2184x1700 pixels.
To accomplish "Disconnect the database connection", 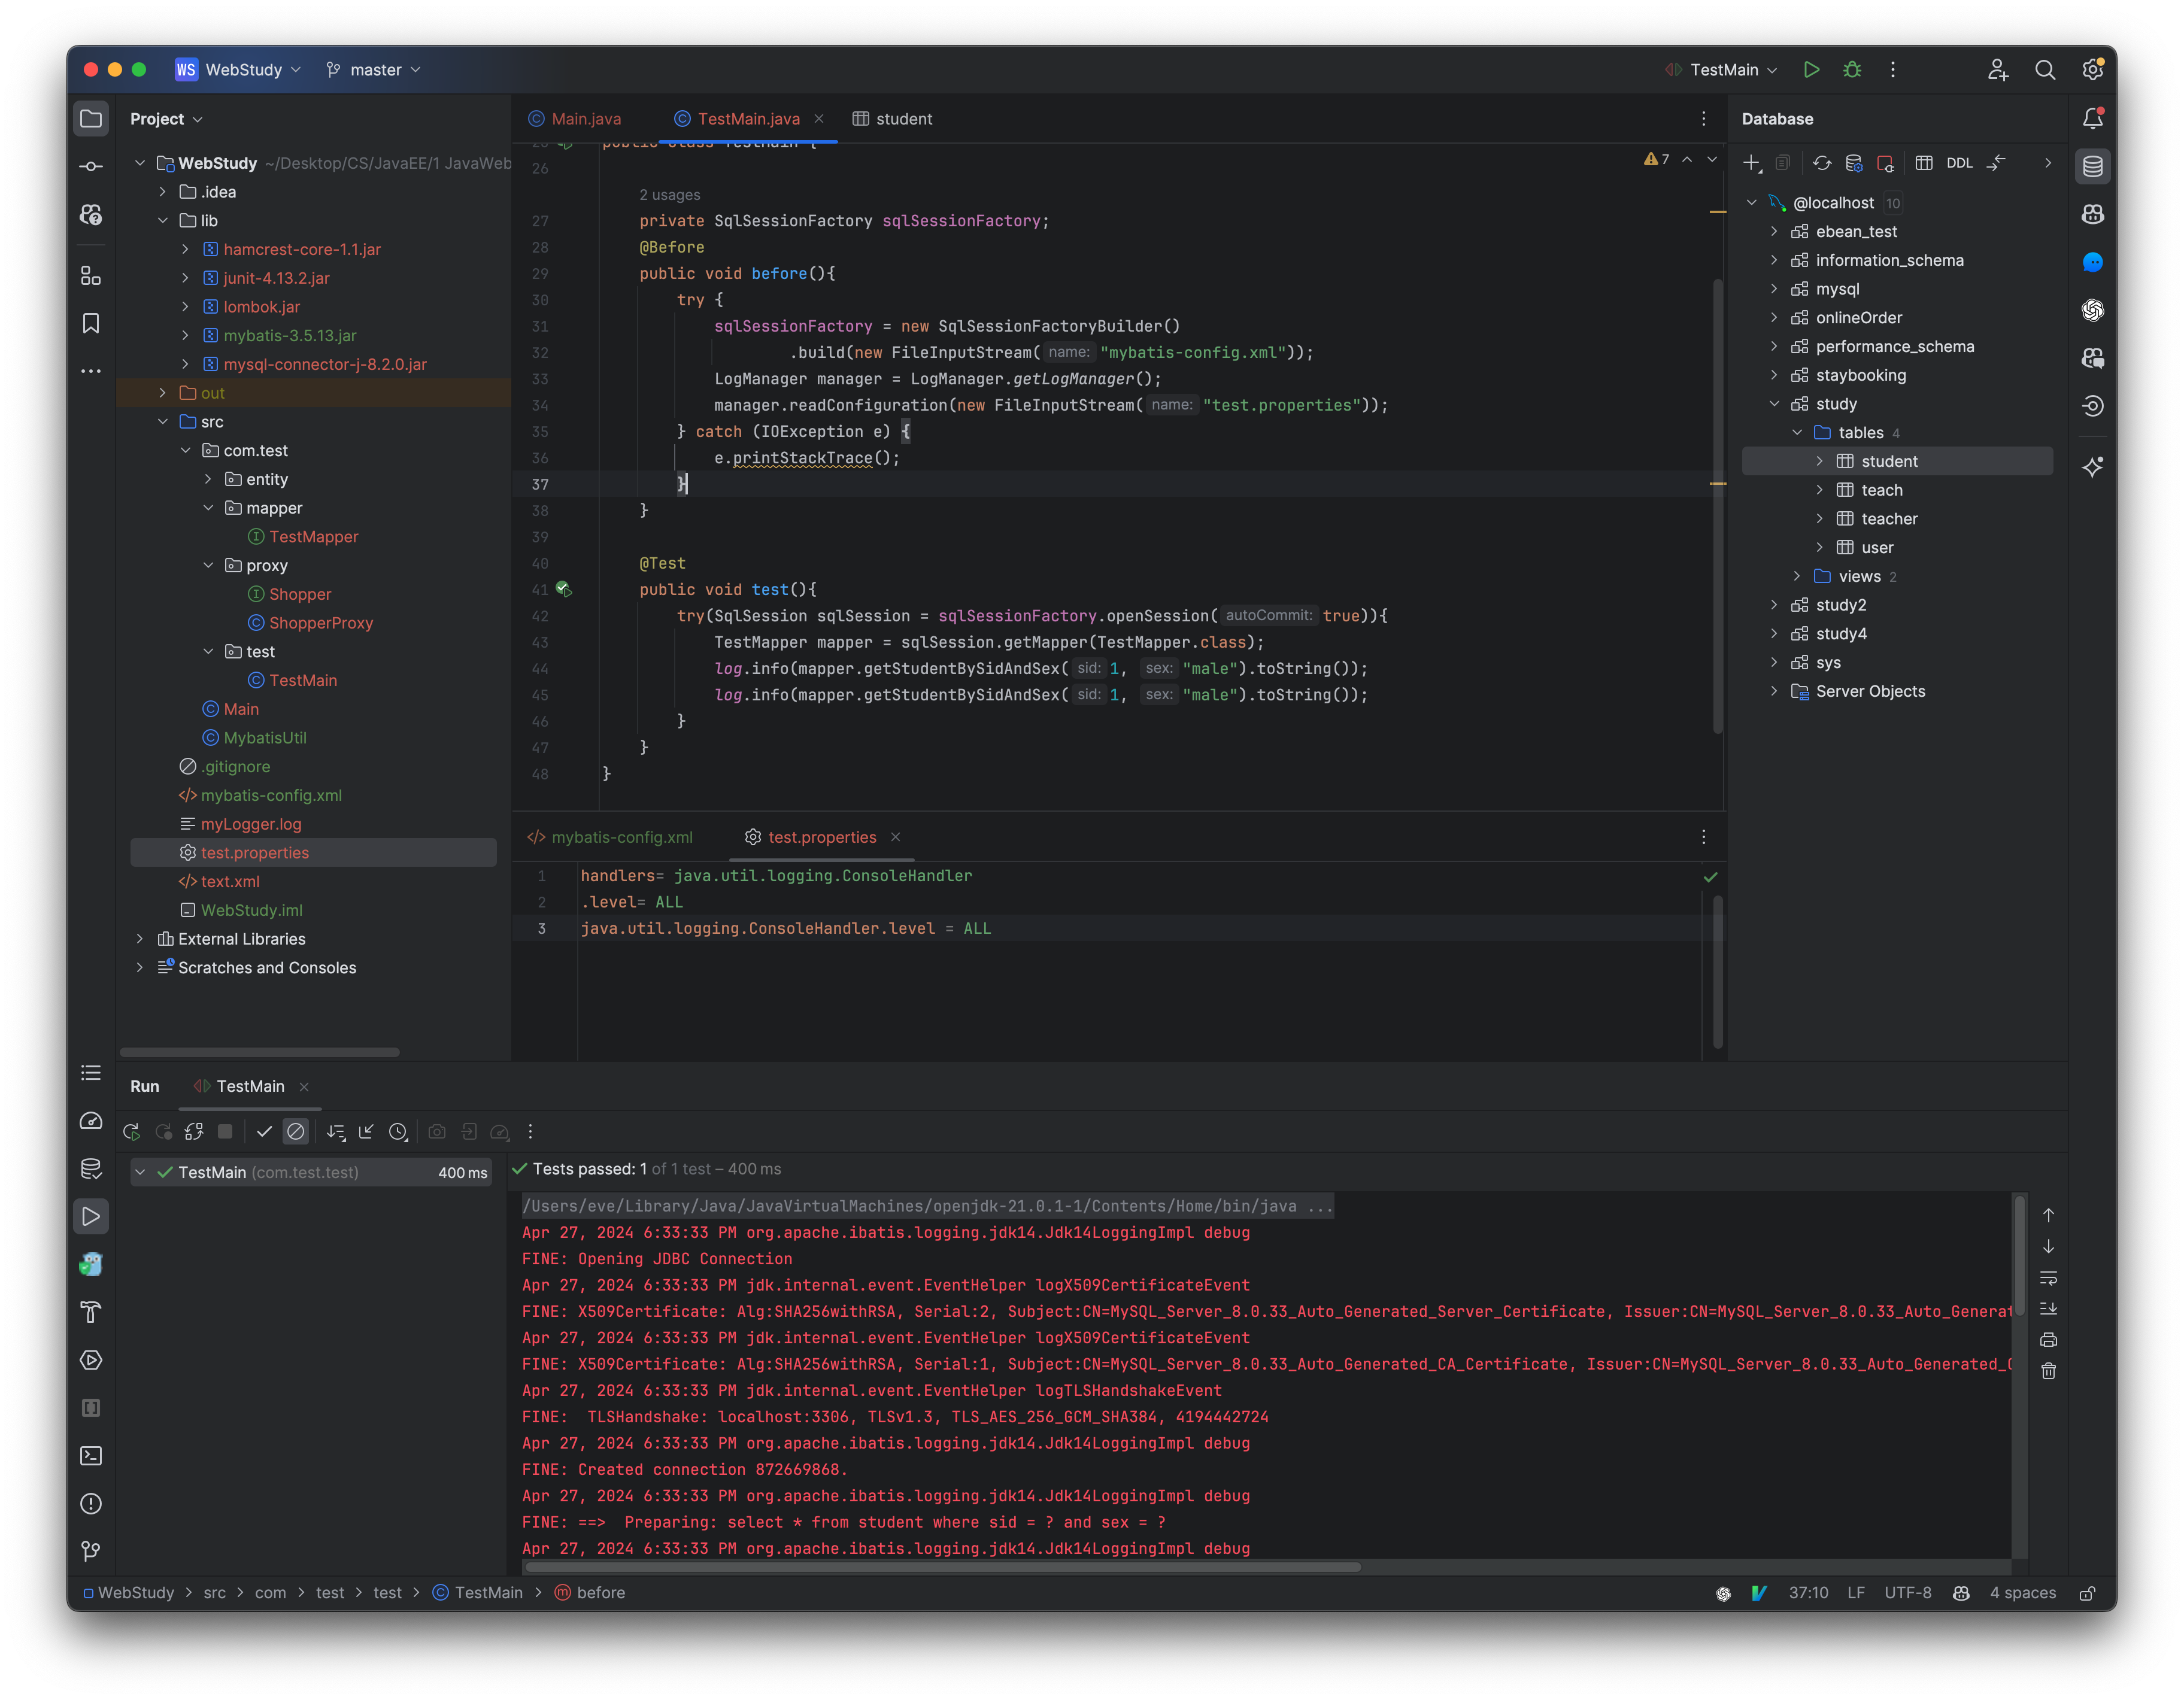I will tap(1887, 165).
